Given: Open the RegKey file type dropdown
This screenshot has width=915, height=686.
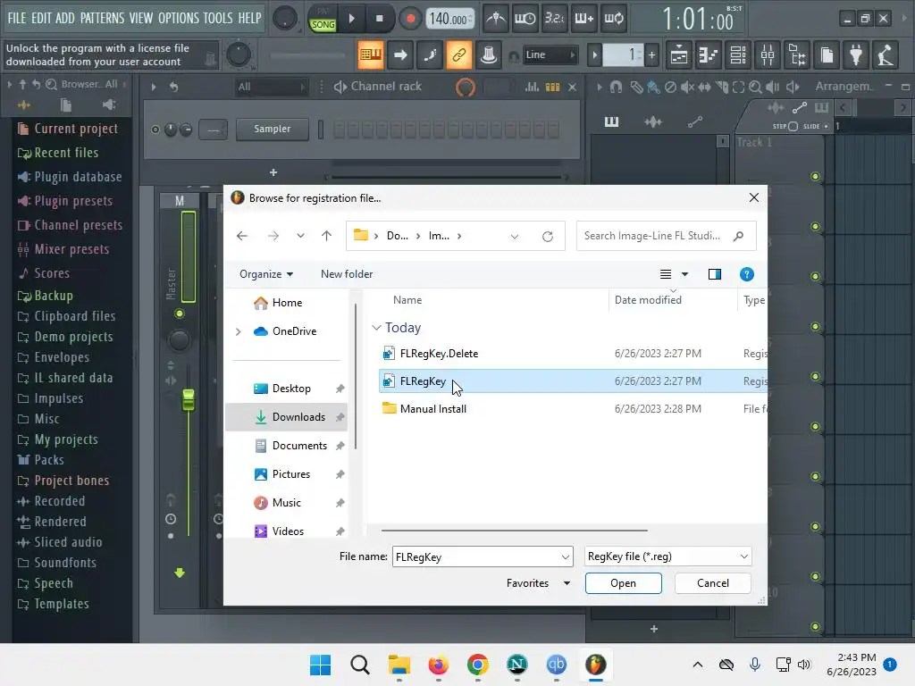Looking at the screenshot, I should (x=667, y=556).
